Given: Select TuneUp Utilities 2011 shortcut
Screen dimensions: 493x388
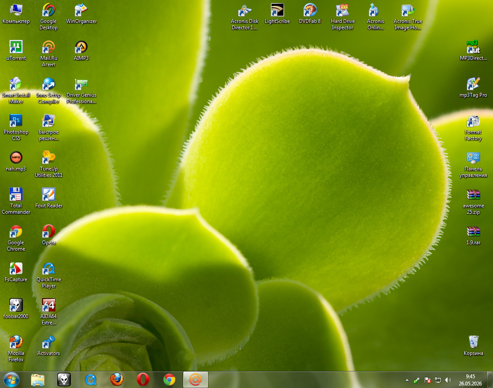Looking at the screenshot, I should (x=48, y=164).
